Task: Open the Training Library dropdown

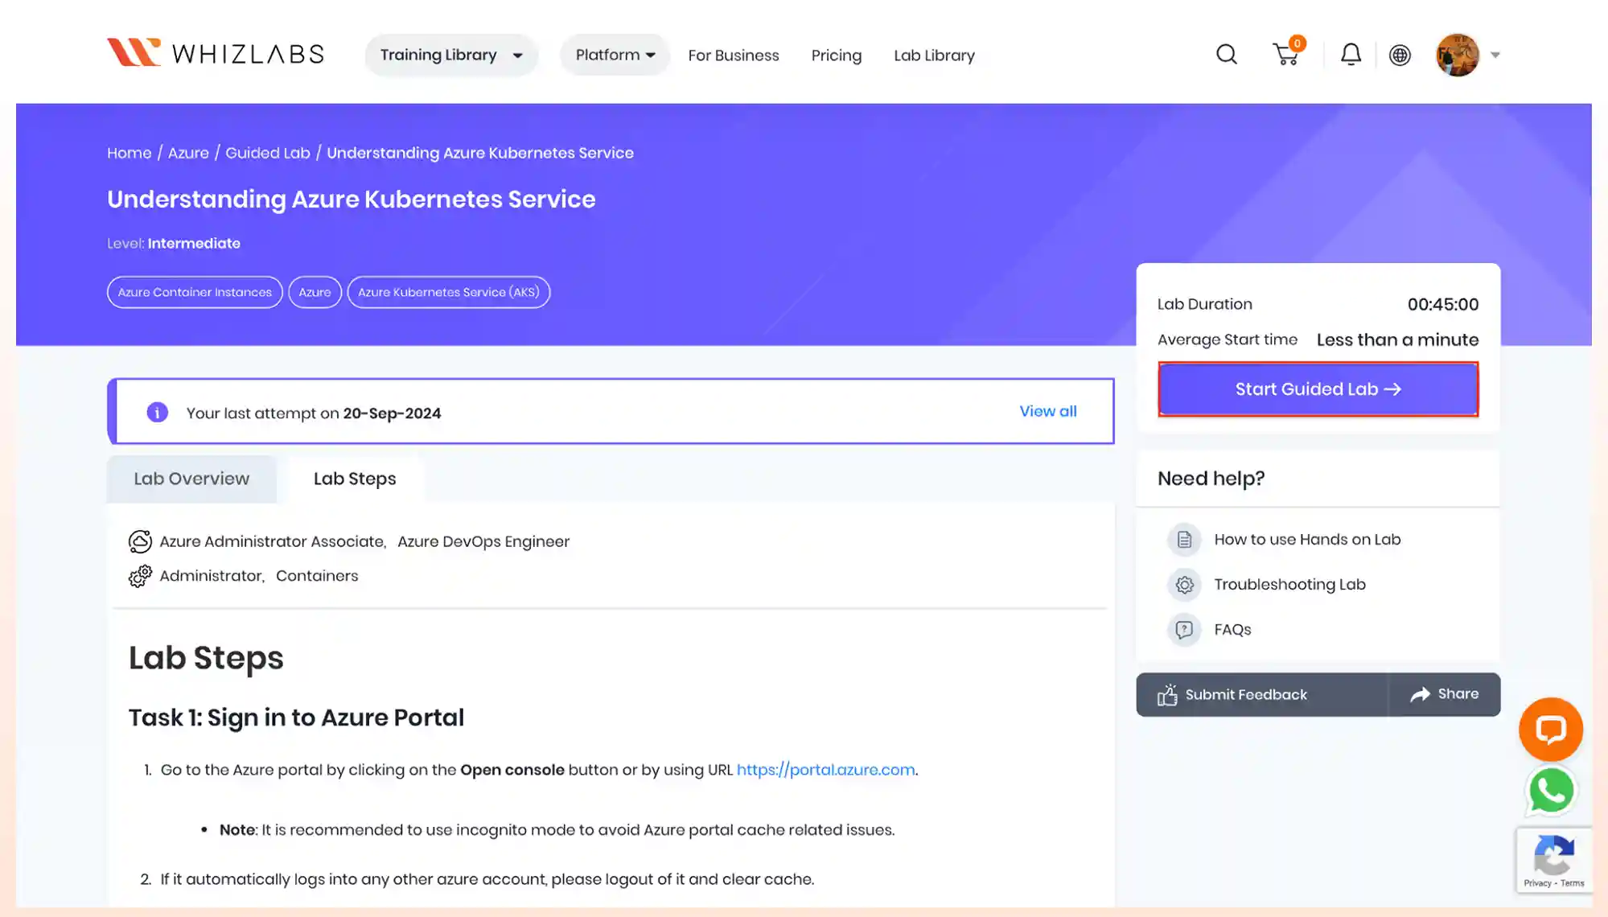Action: pyautogui.click(x=451, y=55)
